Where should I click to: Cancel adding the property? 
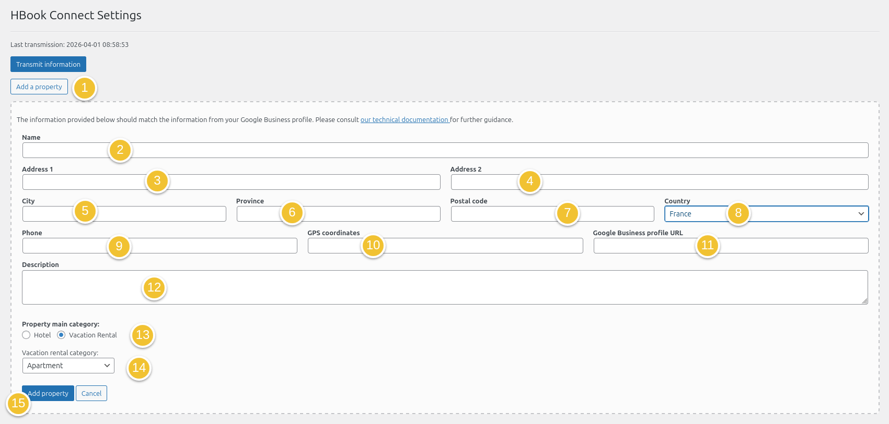tap(91, 393)
